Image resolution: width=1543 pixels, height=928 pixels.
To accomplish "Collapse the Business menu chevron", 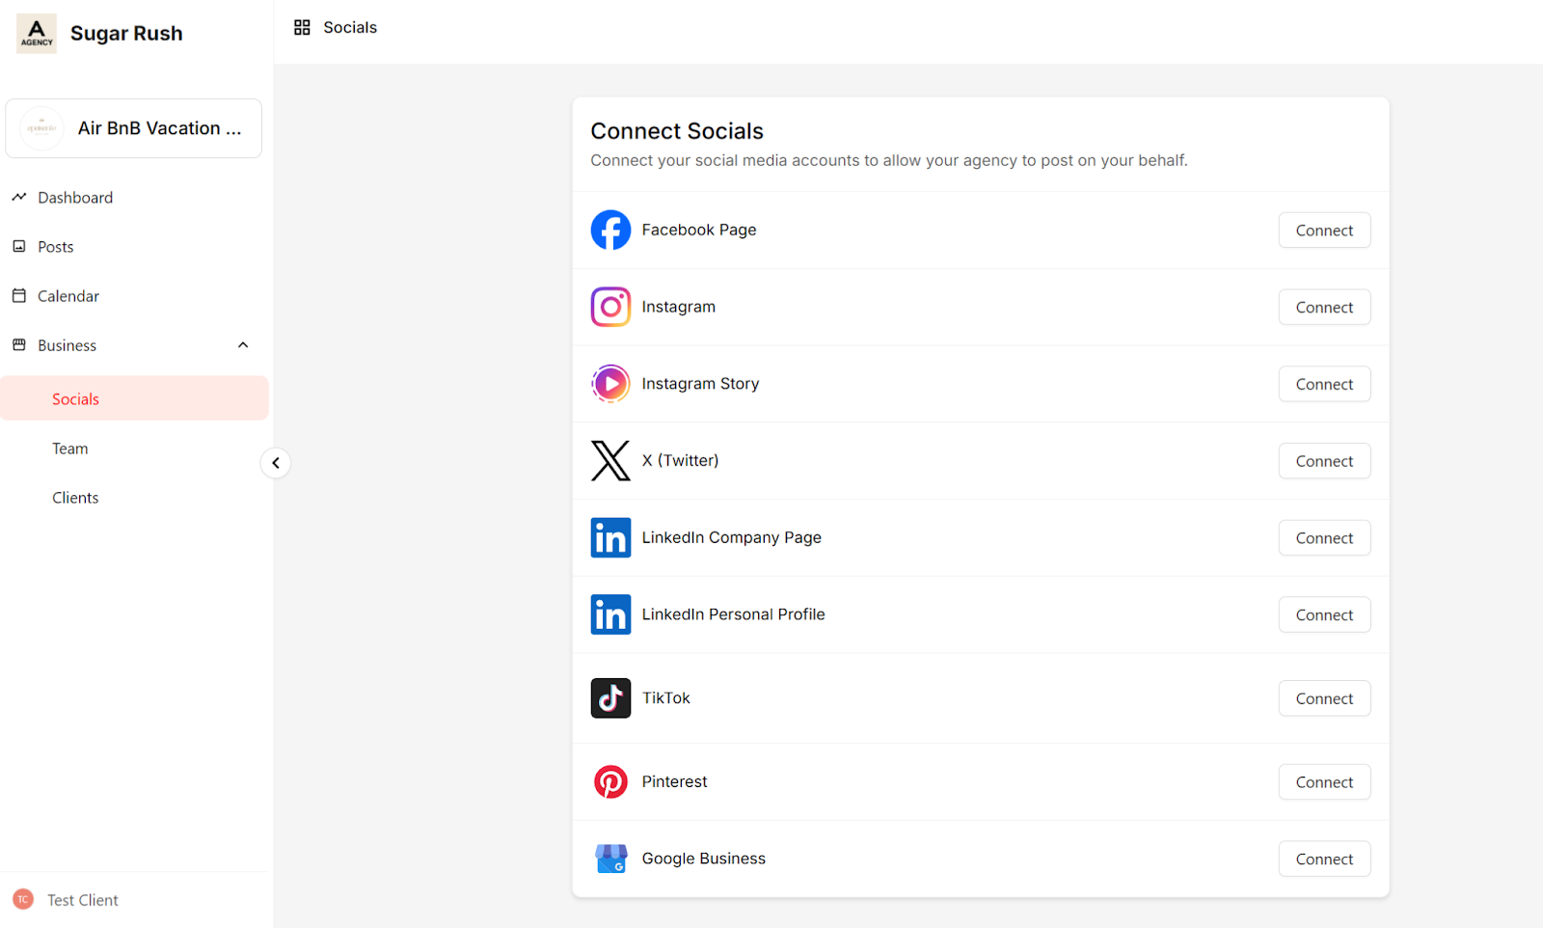I will coord(243,345).
